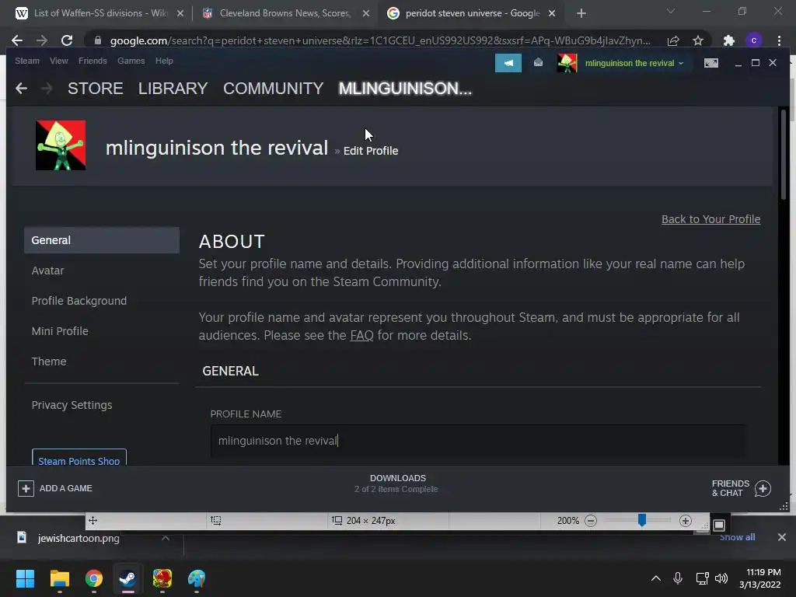The height and width of the screenshot is (597, 796).
Task: Select Mini Profile in sidebar
Action: [x=60, y=331]
